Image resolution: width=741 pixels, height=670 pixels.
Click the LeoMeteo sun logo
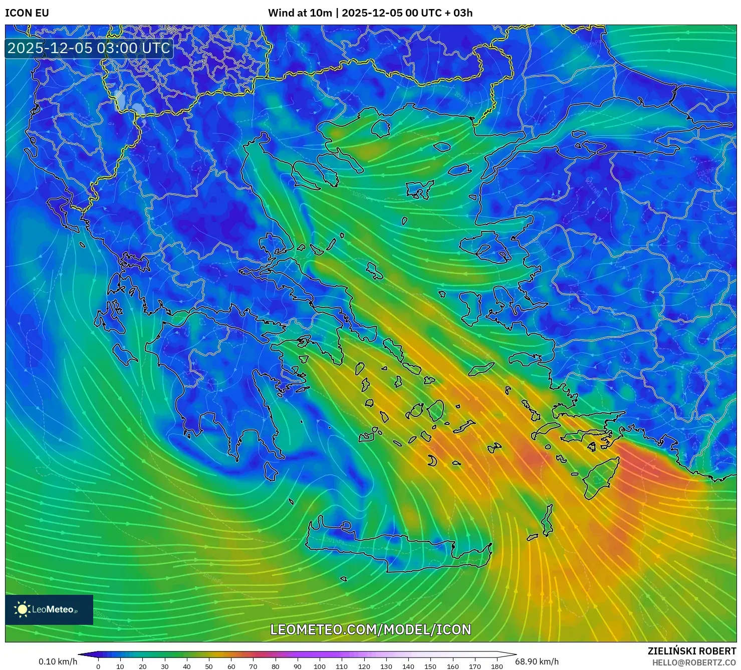click(22, 610)
